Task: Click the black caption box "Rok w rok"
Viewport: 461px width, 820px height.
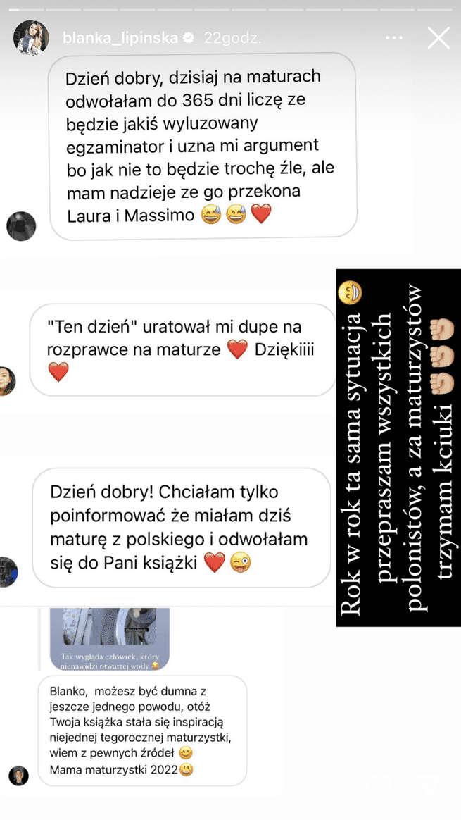Action: [x=398, y=447]
